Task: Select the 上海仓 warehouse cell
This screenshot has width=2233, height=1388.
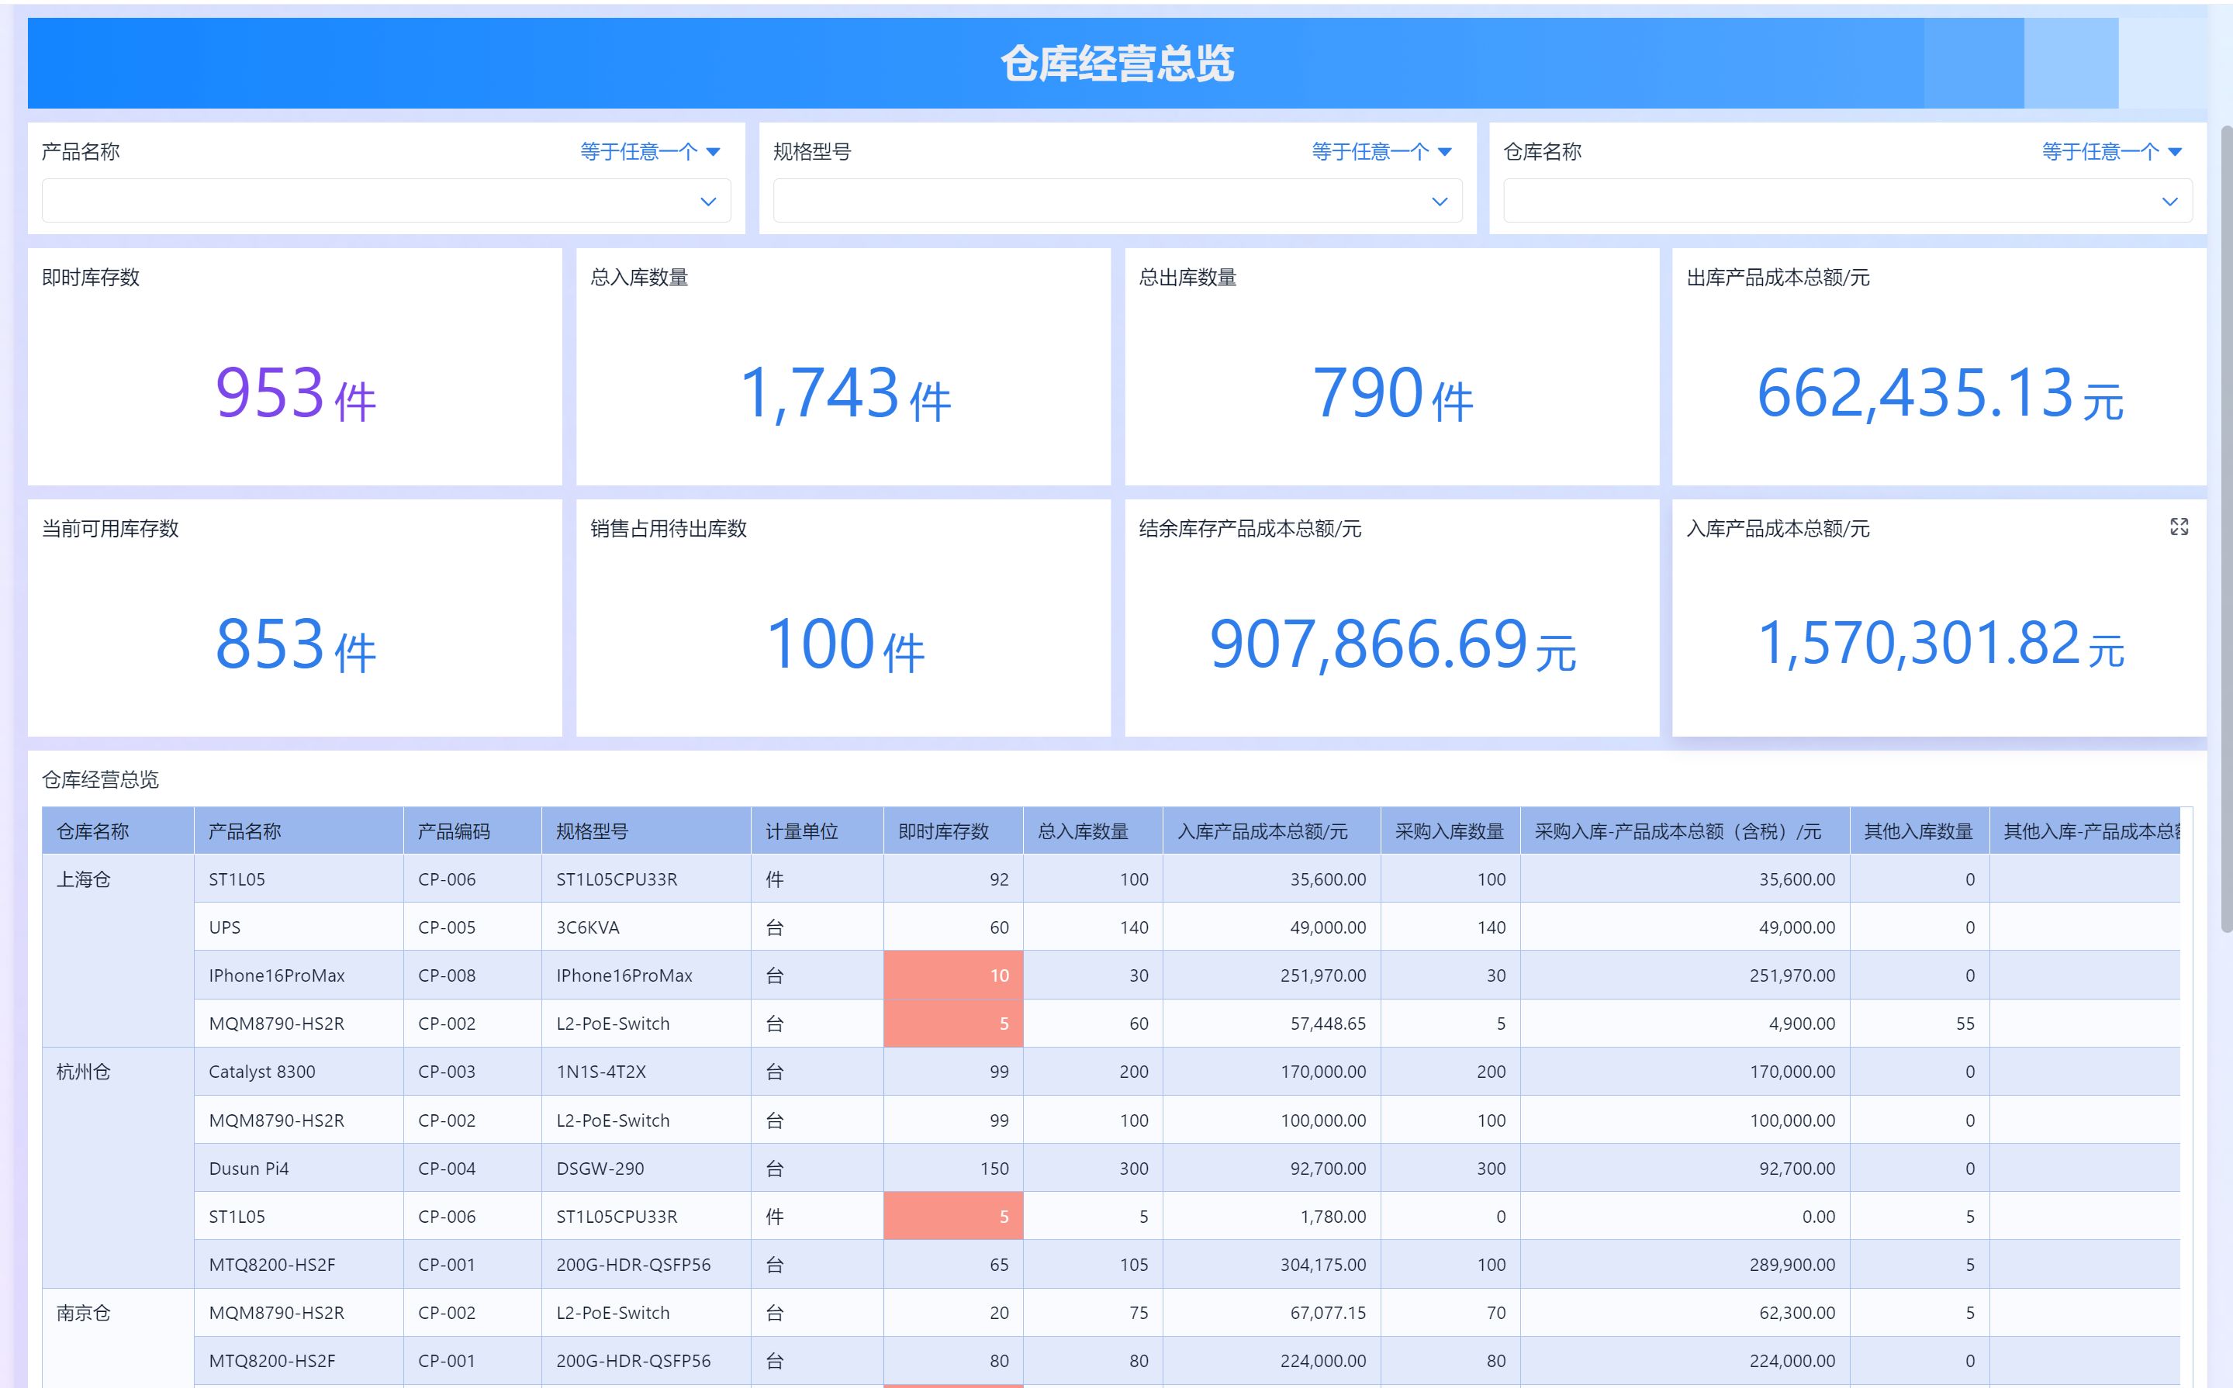Action: click(84, 879)
